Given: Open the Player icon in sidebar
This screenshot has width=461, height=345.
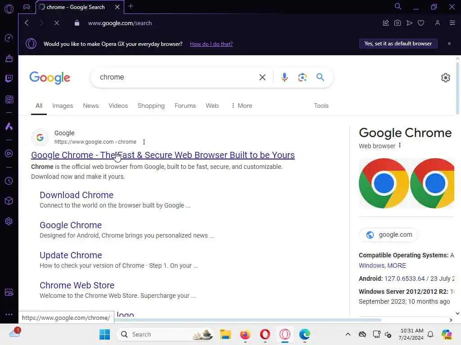Looking at the screenshot, I should click(9, 154).
